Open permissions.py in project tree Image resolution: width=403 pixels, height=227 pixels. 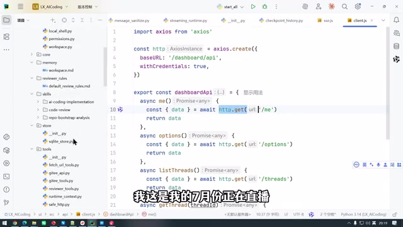pos(59,38)
